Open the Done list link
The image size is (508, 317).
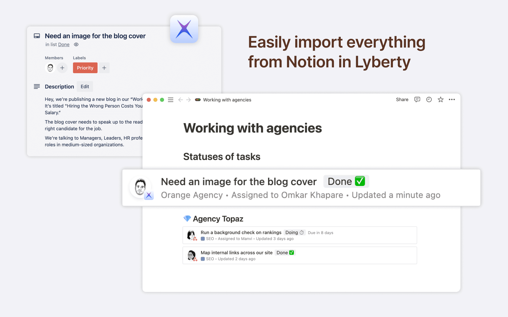point(64,44)
